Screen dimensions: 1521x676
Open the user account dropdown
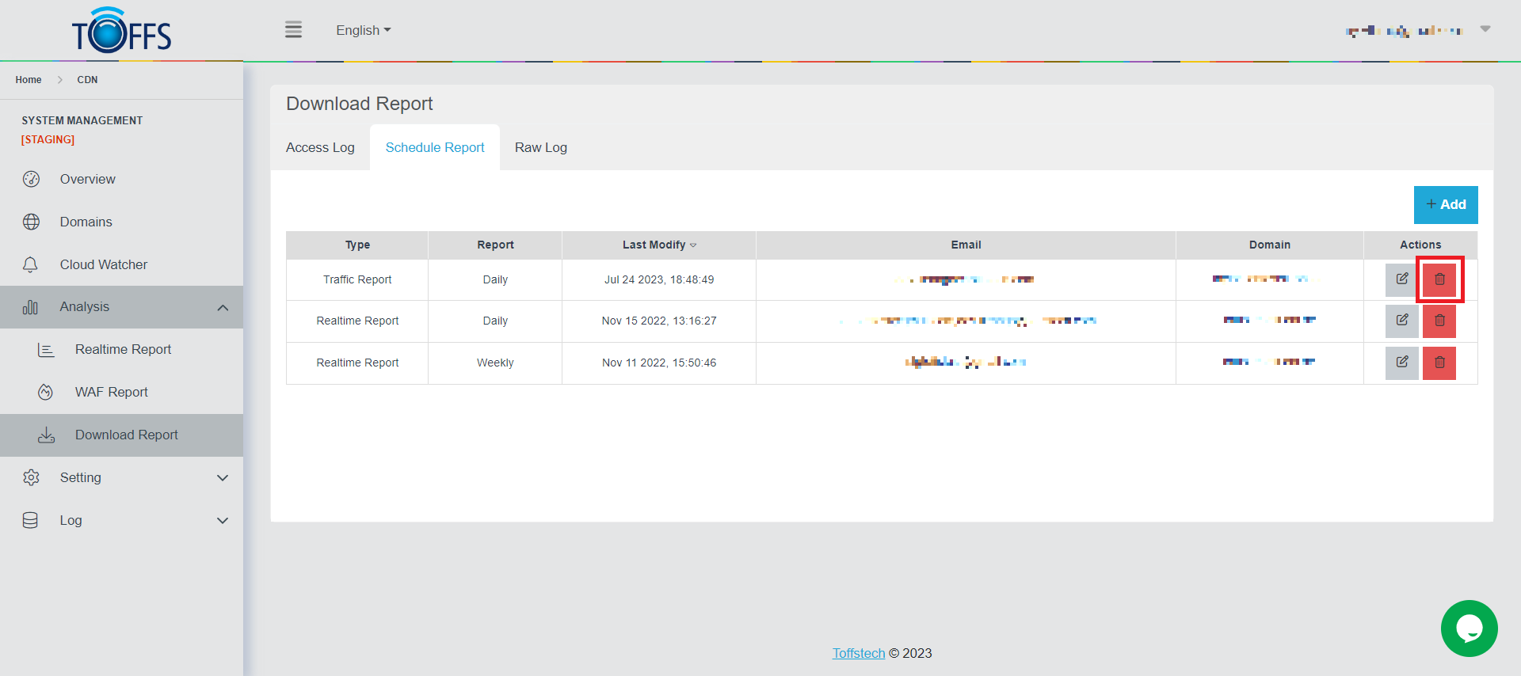click(1418, 30)
